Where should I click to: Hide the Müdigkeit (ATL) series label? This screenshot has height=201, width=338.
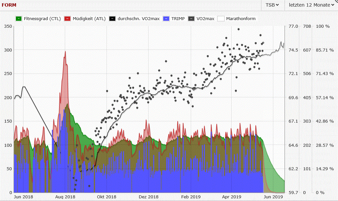coord(89,19)
